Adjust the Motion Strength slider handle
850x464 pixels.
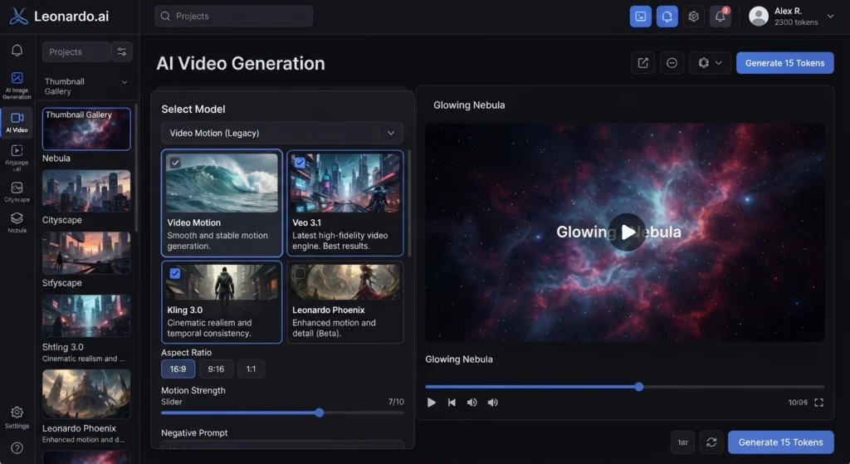point(320,413)
